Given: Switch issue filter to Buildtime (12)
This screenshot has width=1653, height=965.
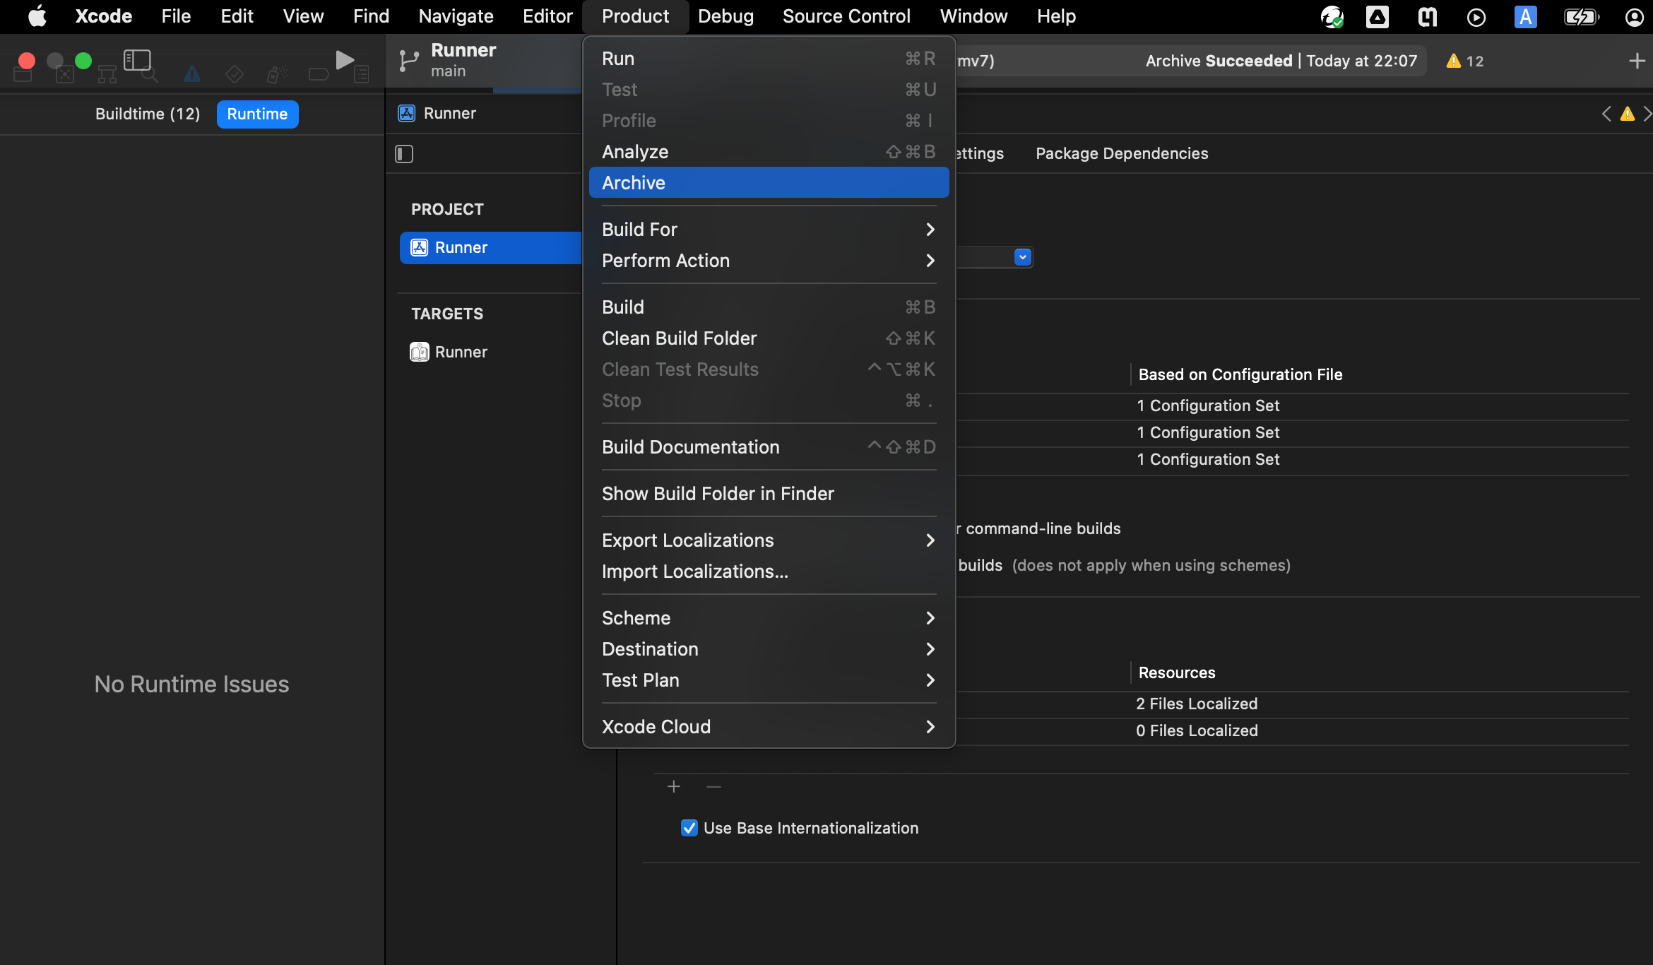Looking at the screenshot, I should click(x=148, y=114).
